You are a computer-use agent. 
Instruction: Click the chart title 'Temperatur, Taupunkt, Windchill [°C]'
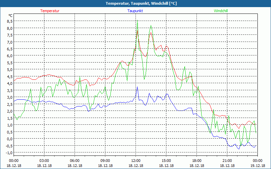tap(141, 3)
